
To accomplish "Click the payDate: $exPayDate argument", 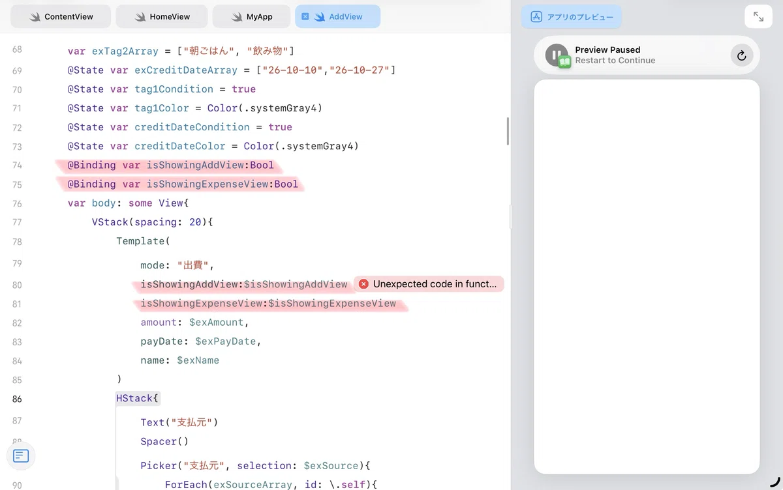I will pyautogui.click(x=201, y=341).
